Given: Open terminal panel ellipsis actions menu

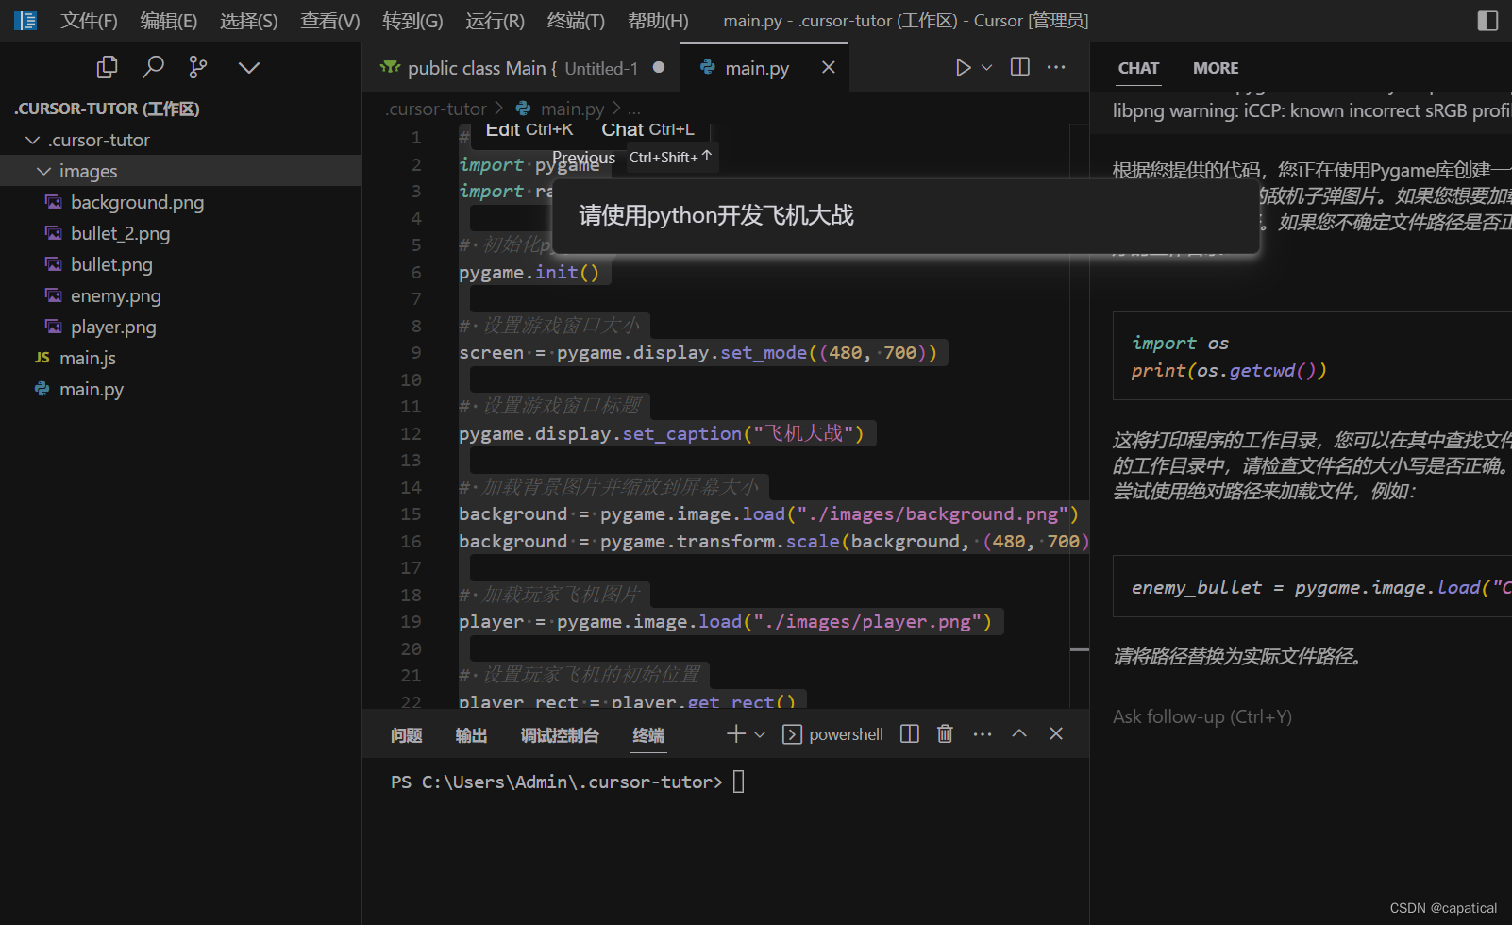Looking at the screenshot, I should (982, 733).
